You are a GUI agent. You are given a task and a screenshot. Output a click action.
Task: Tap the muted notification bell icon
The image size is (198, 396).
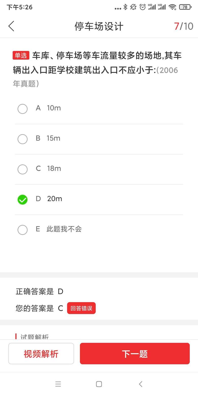coord(133,7)
